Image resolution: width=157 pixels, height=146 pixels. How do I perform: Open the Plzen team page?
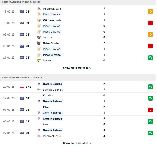(x=47, y=107)
